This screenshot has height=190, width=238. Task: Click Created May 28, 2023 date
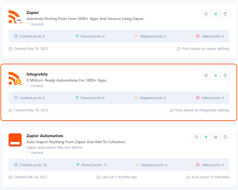point(28,49)
